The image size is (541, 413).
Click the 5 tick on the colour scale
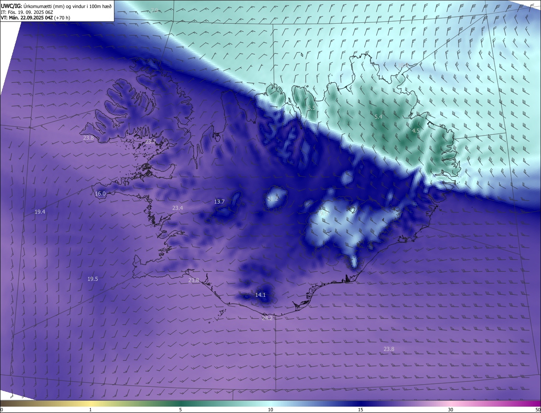pos(180,410)
